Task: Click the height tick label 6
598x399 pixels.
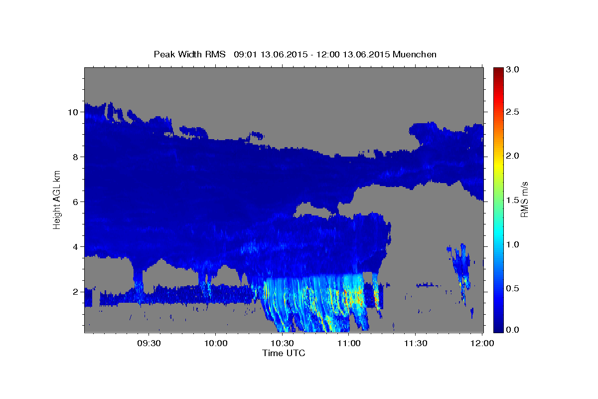Action: (76, 202)
